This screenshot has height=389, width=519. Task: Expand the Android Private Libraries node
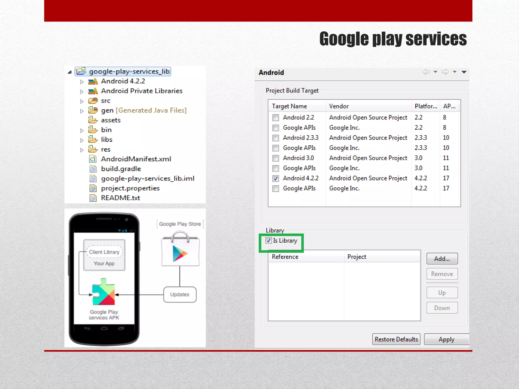(82, 91)
